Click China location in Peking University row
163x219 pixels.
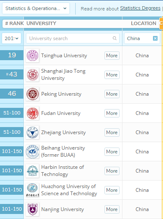pos(142,94)
